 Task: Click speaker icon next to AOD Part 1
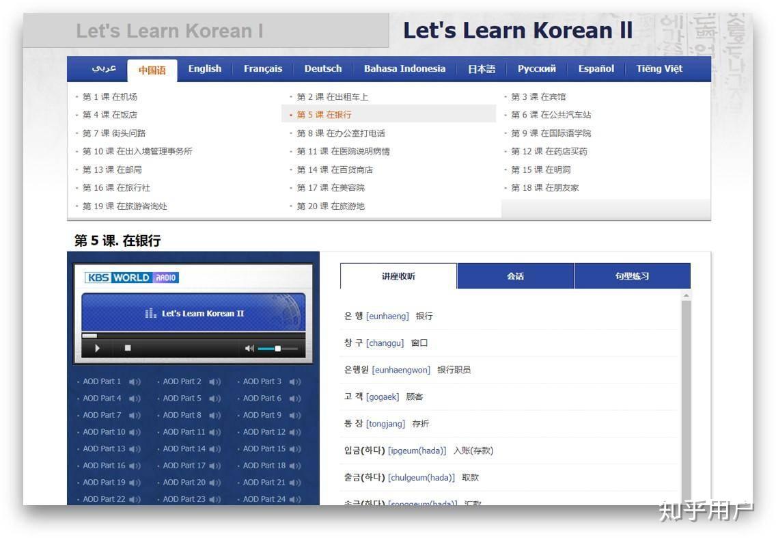135,382
